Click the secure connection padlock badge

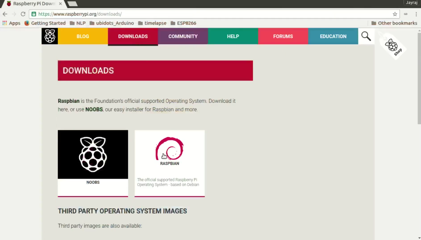[x=33, y=14]
